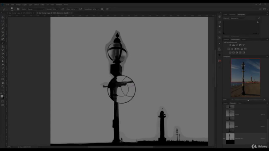Open the Filter menu

coord(42,5)
